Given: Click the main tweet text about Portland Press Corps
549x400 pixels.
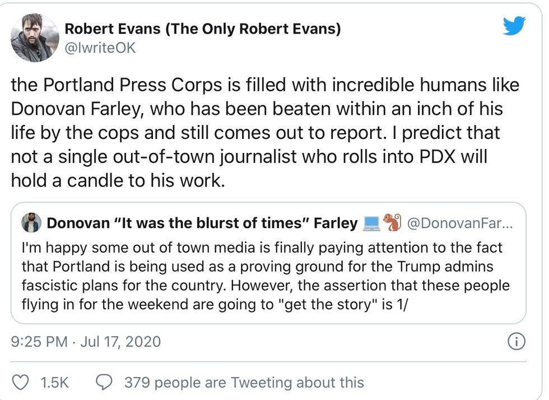Looking at the screenshot, I should tap(264, 133).
